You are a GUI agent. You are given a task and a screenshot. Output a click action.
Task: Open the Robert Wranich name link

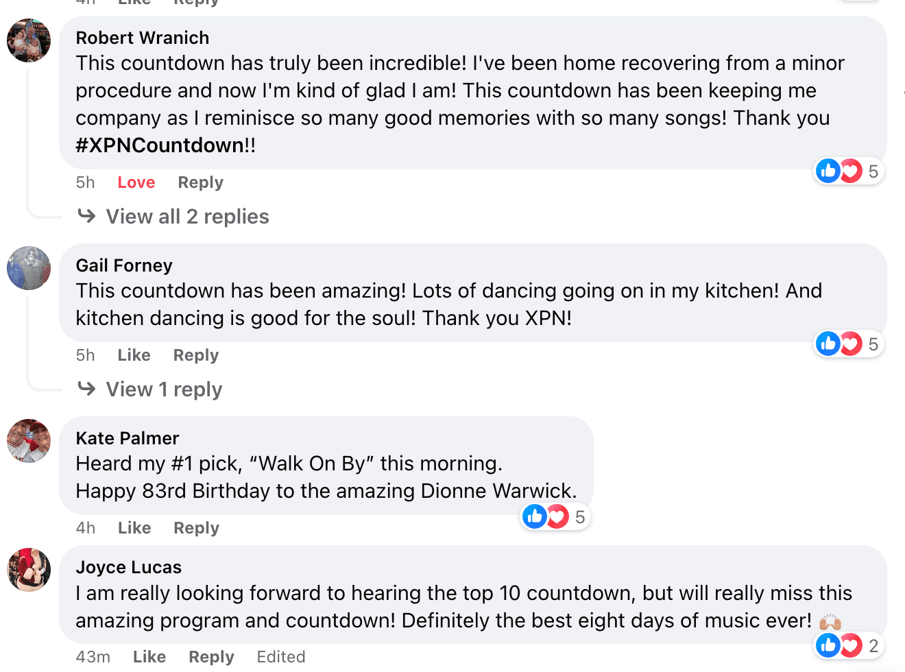142,38
